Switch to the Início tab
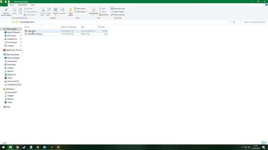 [12, 5]
